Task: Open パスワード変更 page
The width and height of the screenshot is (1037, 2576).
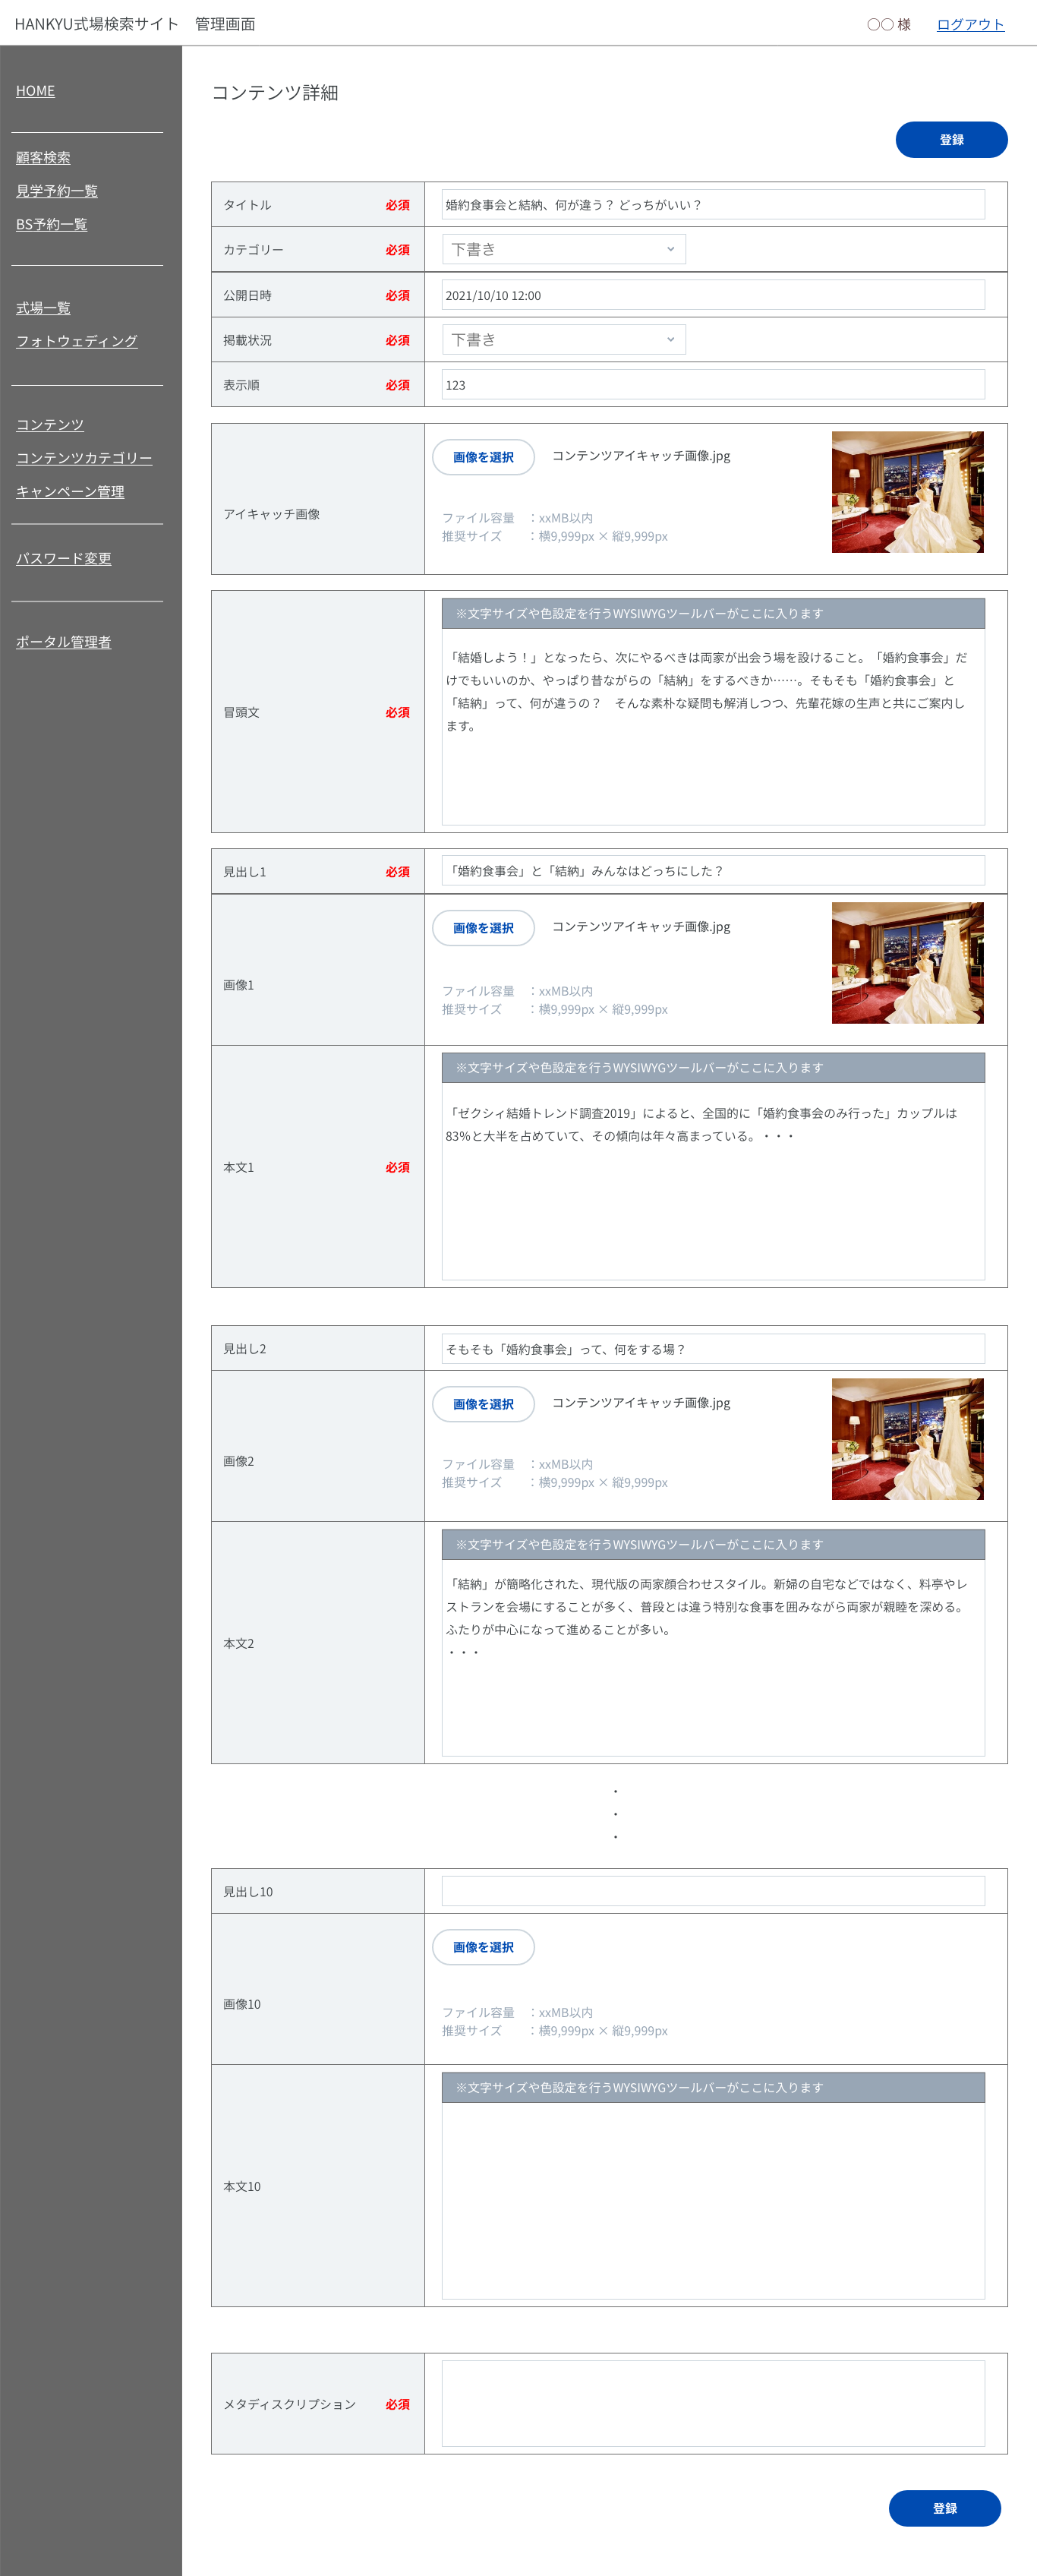Action: (x=63, y=559)
